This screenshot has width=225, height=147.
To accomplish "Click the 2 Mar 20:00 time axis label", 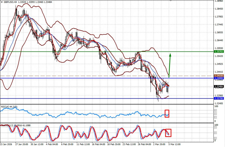I will point(159,144).
